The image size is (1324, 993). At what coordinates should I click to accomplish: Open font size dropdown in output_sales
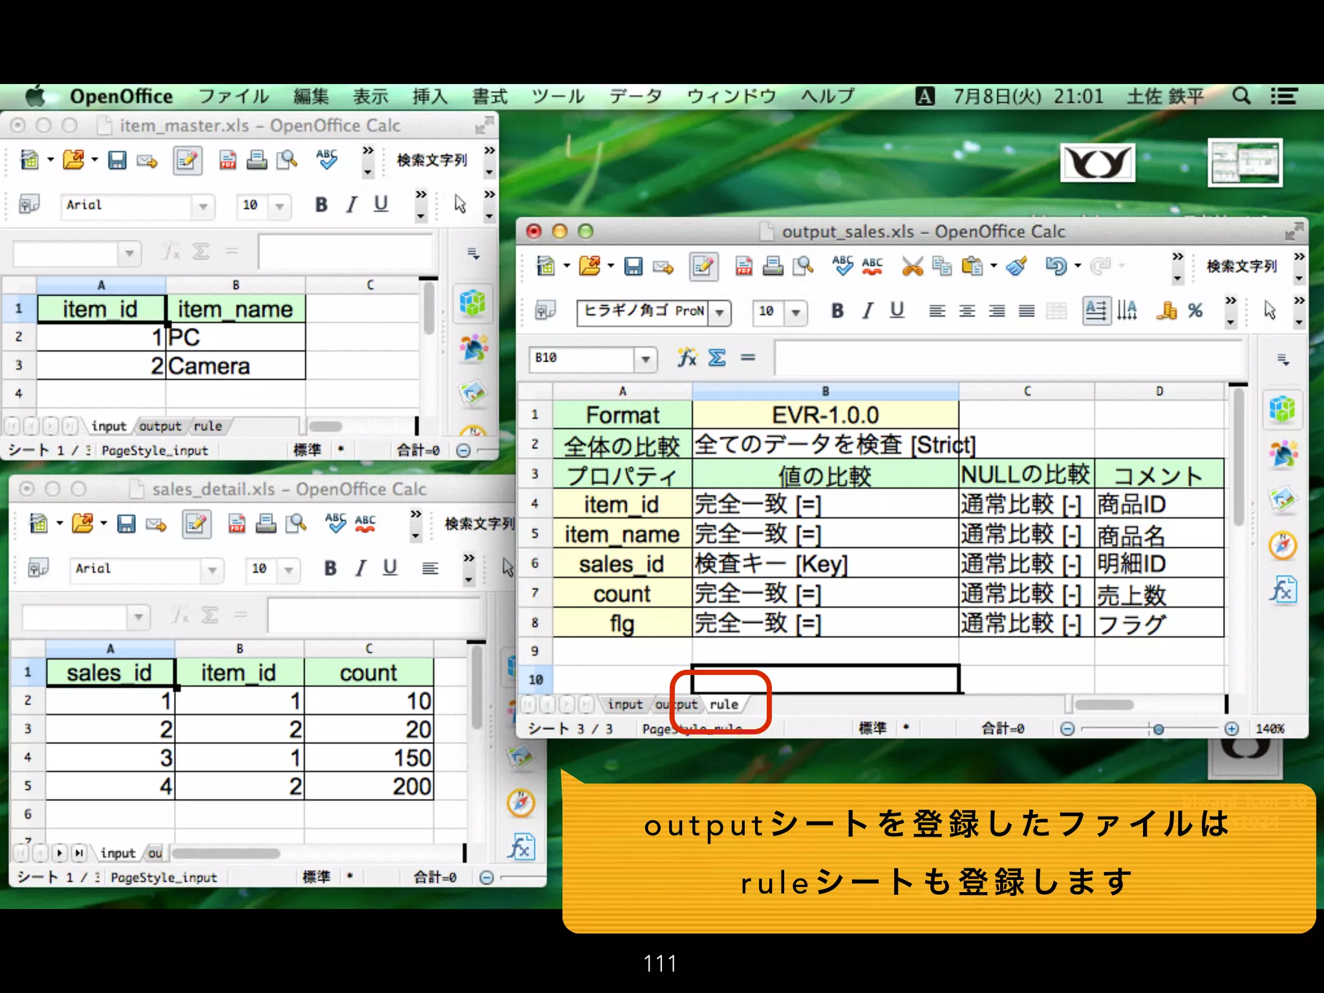(796, 313)
